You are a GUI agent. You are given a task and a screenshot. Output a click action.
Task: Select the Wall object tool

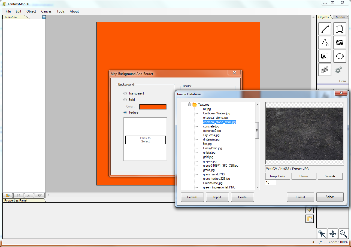325,70
